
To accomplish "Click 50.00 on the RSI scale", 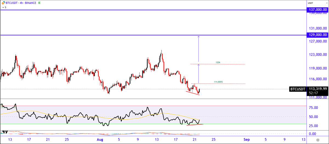I will click(x=314, y=117).
